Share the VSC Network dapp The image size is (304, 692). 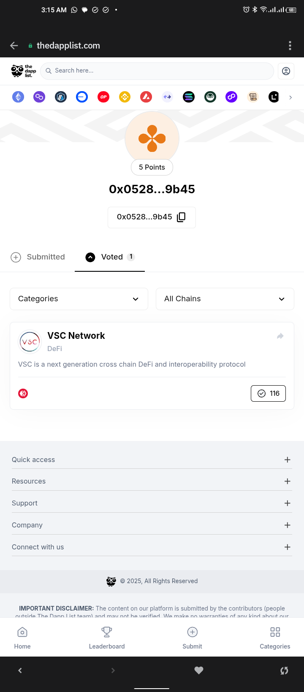(280, 336)
